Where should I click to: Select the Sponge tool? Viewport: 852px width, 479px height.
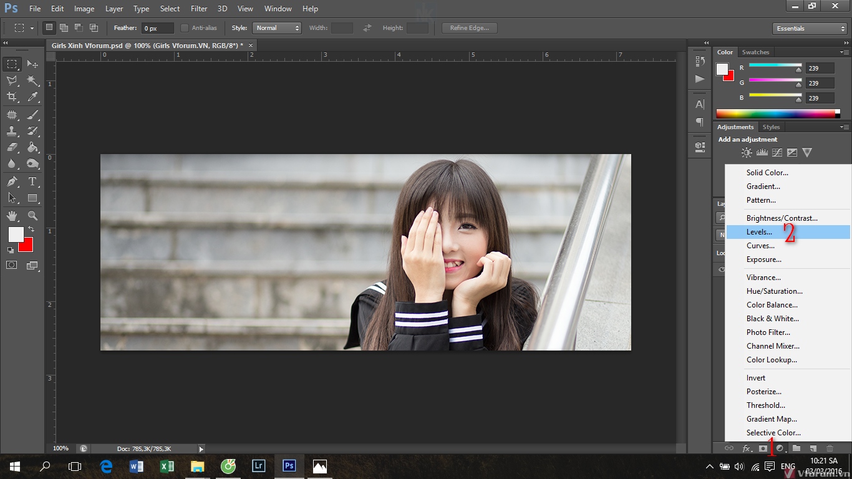32,163
